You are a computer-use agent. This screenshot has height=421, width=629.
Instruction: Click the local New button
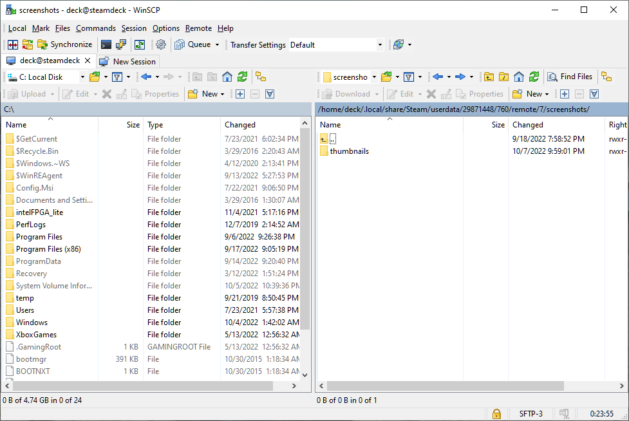click(203, 94)
